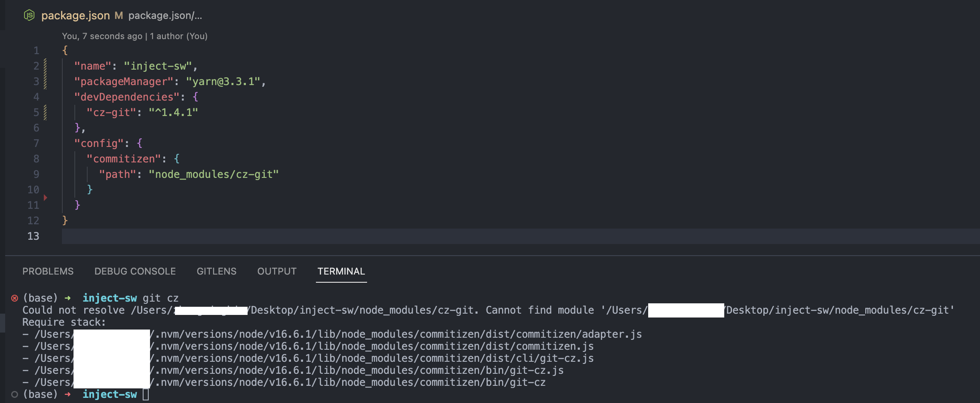Click the modified 'M' badge next to package.json

pyautogui.click(x=119, y=15)
